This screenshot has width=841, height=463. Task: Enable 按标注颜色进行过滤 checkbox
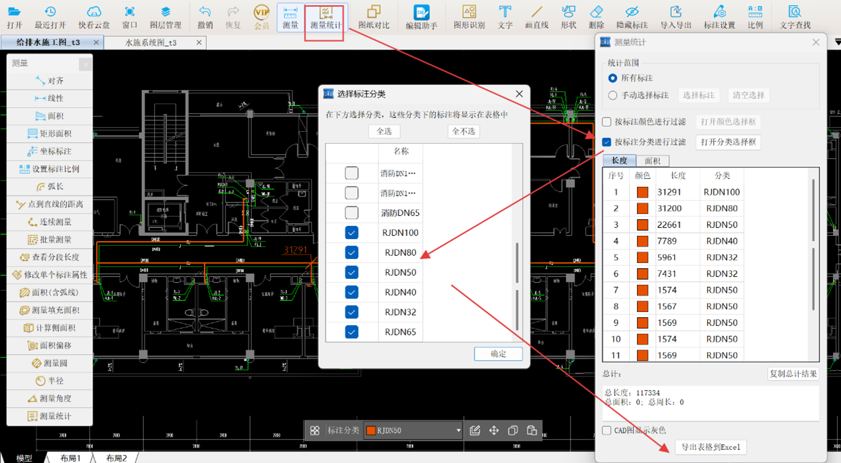(x=606, y=122)
